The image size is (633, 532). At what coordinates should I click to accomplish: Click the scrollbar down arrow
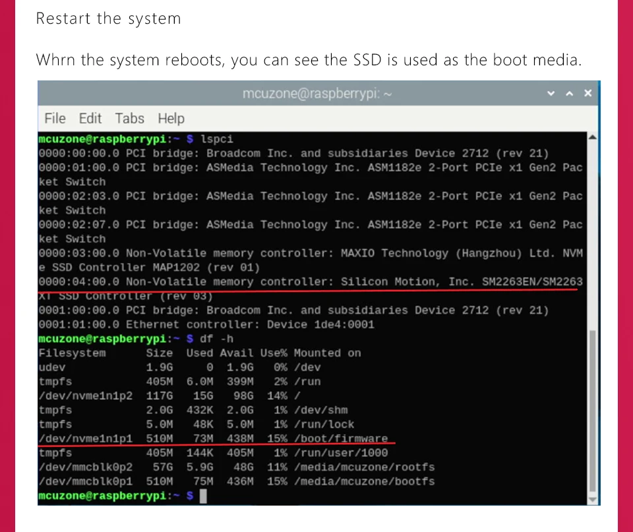[x=591, y=500]
